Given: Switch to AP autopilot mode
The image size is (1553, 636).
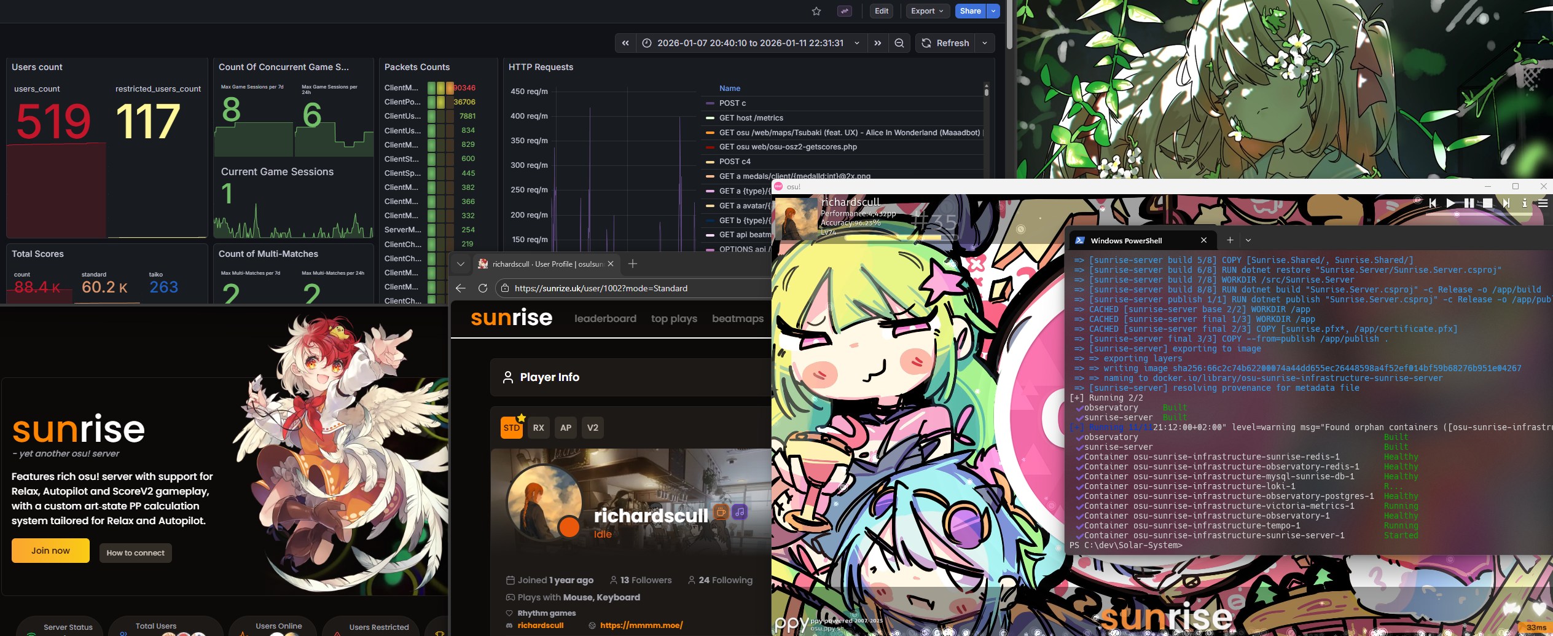Looking at the screenshot, I should pyautogui.click(x=566, y=428).
